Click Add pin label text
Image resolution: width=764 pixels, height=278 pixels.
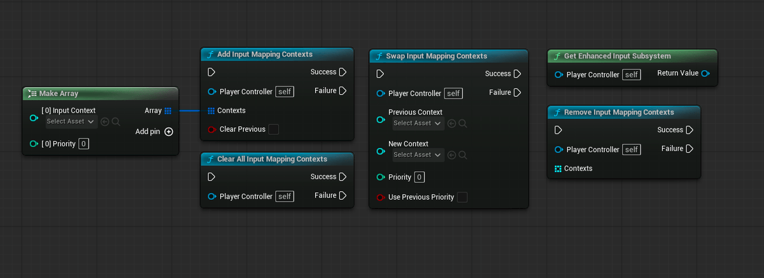point(148,132)
